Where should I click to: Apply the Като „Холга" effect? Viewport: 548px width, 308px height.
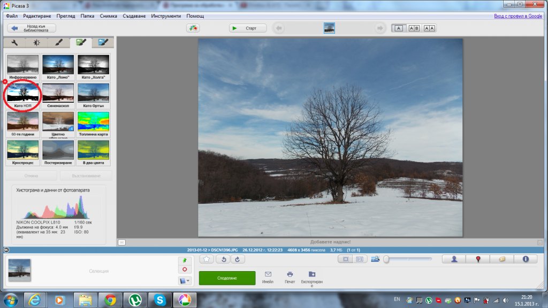93,67
